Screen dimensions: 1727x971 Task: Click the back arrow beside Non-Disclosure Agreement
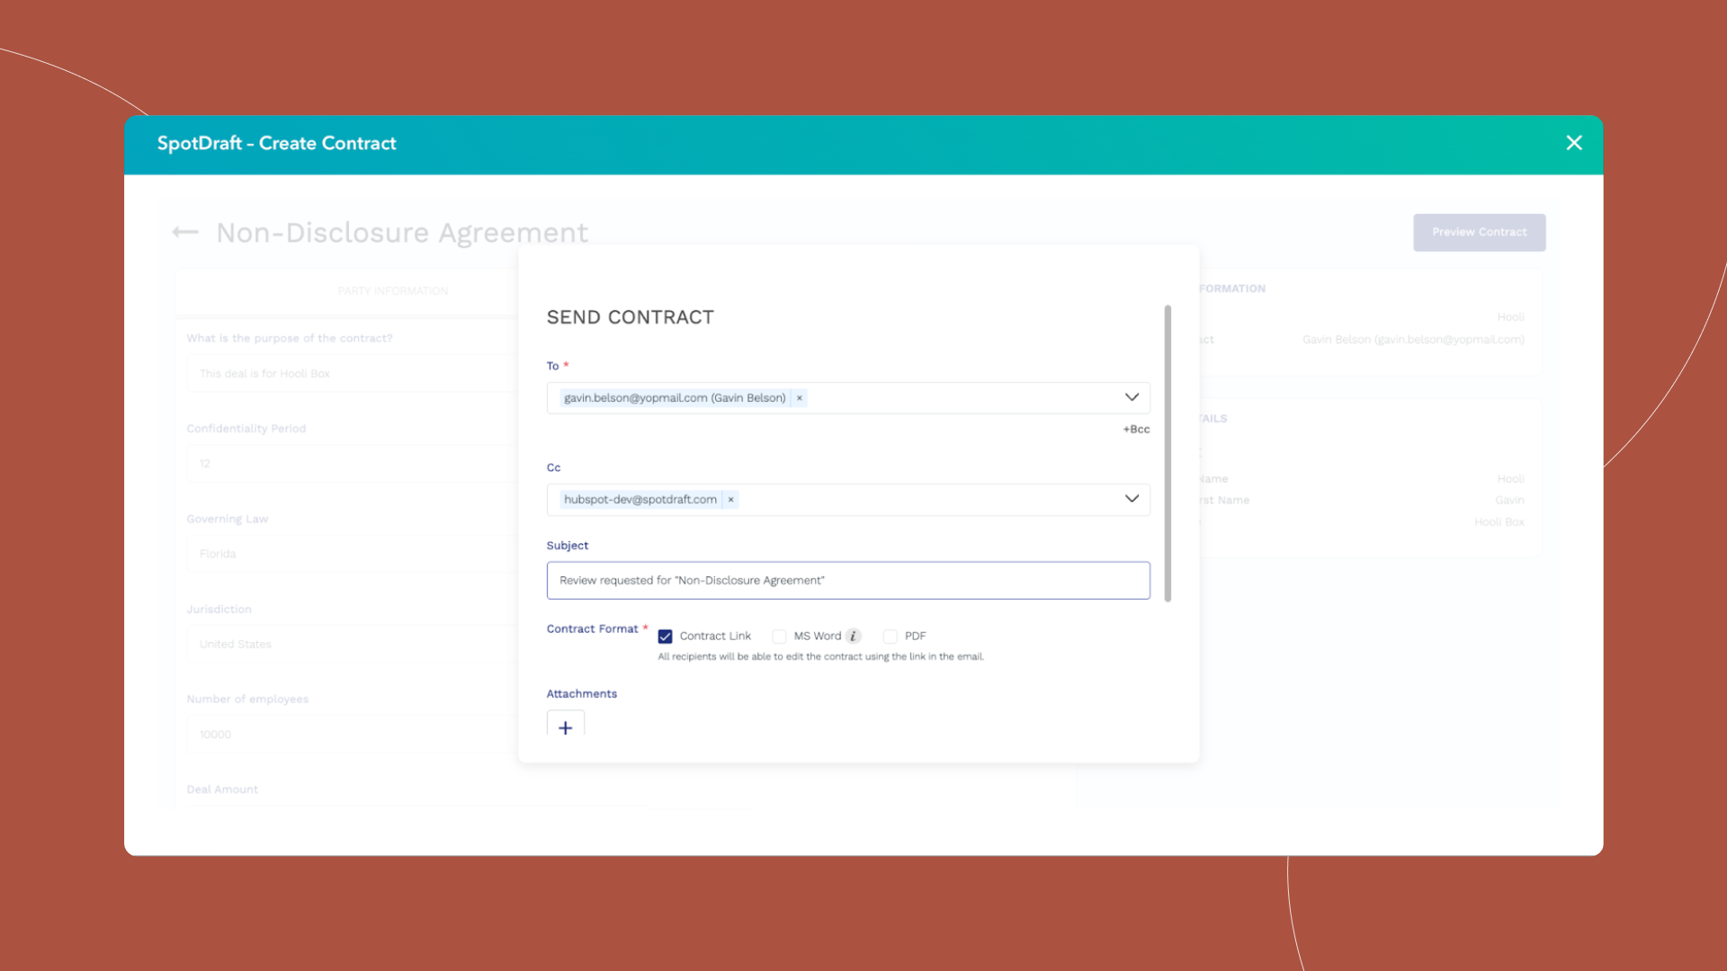(x=184, y=232)
